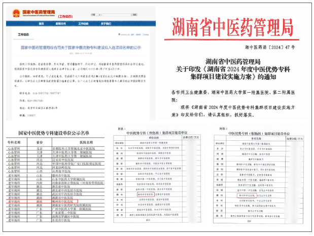
Task: Click the cell 深圳市罗湖区中医院
Action: pos(65,217)
